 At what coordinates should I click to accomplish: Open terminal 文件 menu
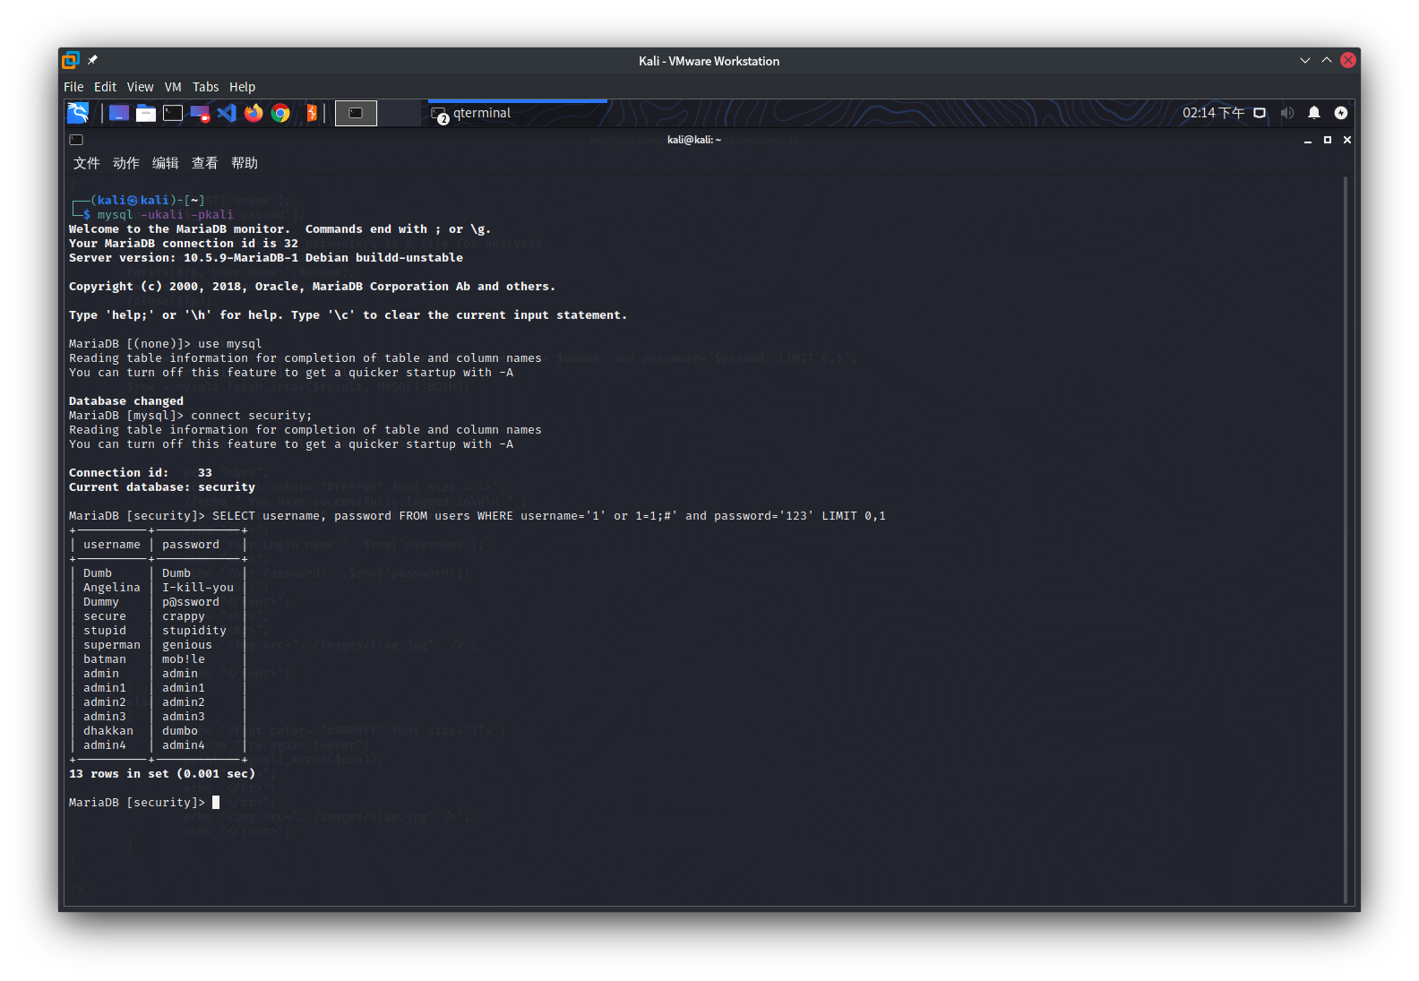pyautogui.click(x=86, y=163)
